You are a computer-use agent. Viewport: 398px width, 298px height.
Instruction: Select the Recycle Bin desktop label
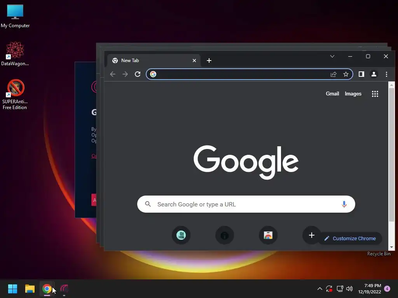(x=379, y=254)
